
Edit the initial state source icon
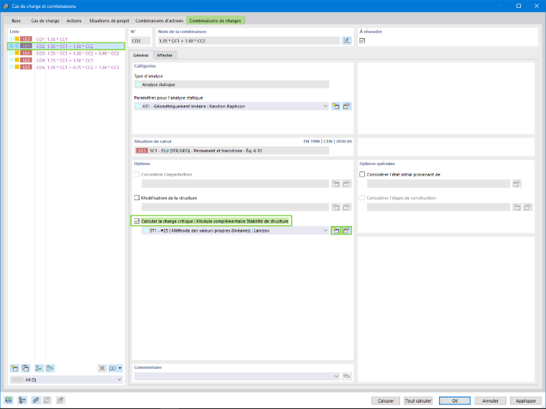point(517,184)
